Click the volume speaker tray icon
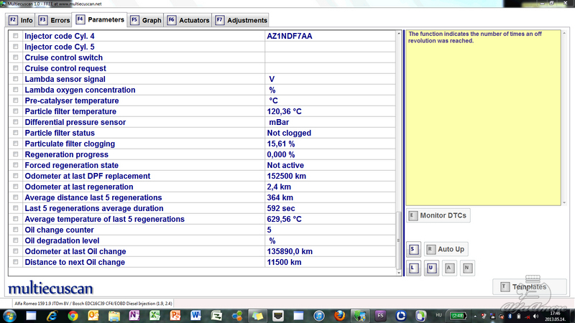 click(536, 316)
